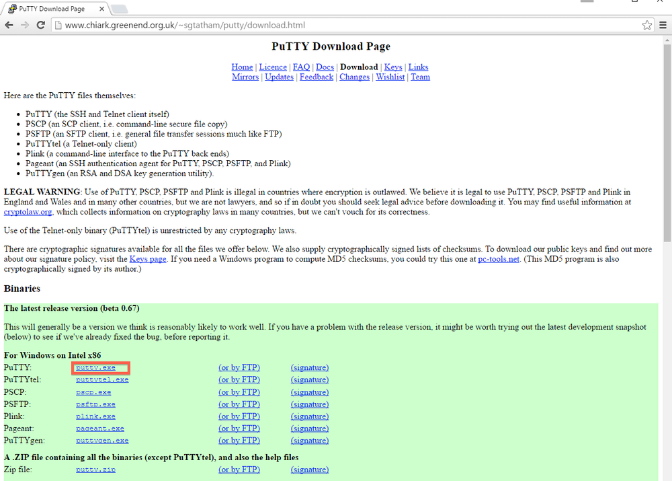
Task: Click '(or by FTP)' in the PSFTP row
Action: [x=239, y=404]
